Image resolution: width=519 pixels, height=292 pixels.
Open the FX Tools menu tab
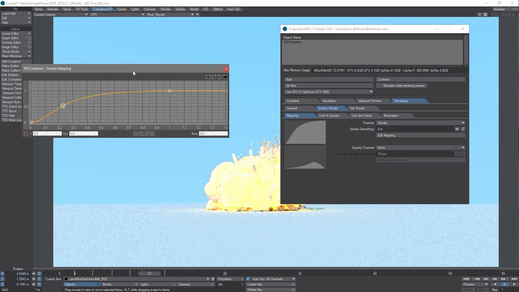(81, 9)
